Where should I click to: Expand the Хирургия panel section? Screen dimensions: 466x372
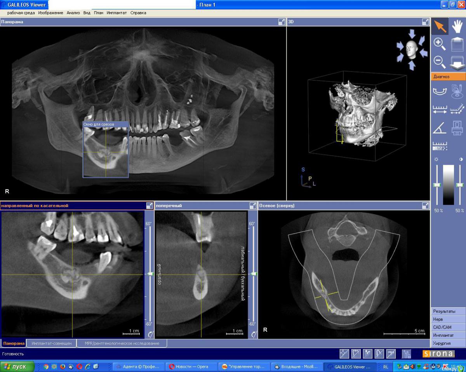click(448, 343)
